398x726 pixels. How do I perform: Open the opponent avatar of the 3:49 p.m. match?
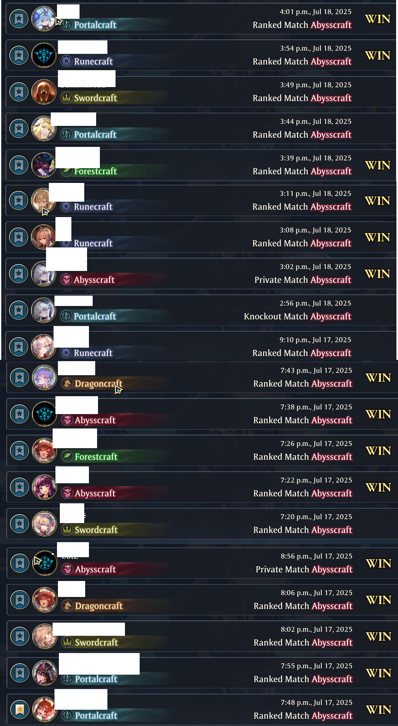pos(44,92)
